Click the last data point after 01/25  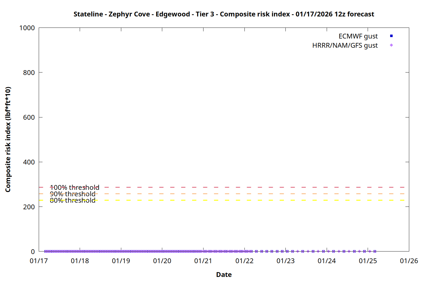(375, 251)
